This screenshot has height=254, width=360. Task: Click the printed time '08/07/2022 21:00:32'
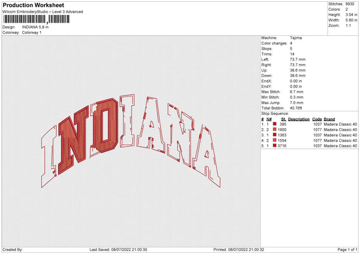[246, 250]
